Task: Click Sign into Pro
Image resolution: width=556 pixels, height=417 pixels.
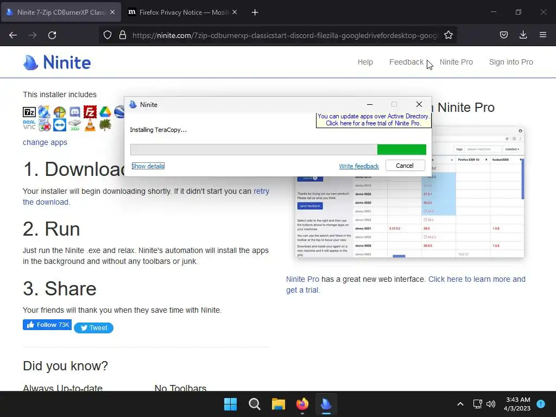Action: point(511,62)
